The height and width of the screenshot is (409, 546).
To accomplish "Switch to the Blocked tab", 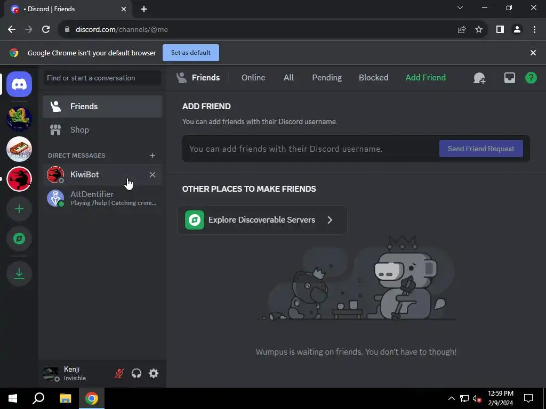I will [373, 78].
